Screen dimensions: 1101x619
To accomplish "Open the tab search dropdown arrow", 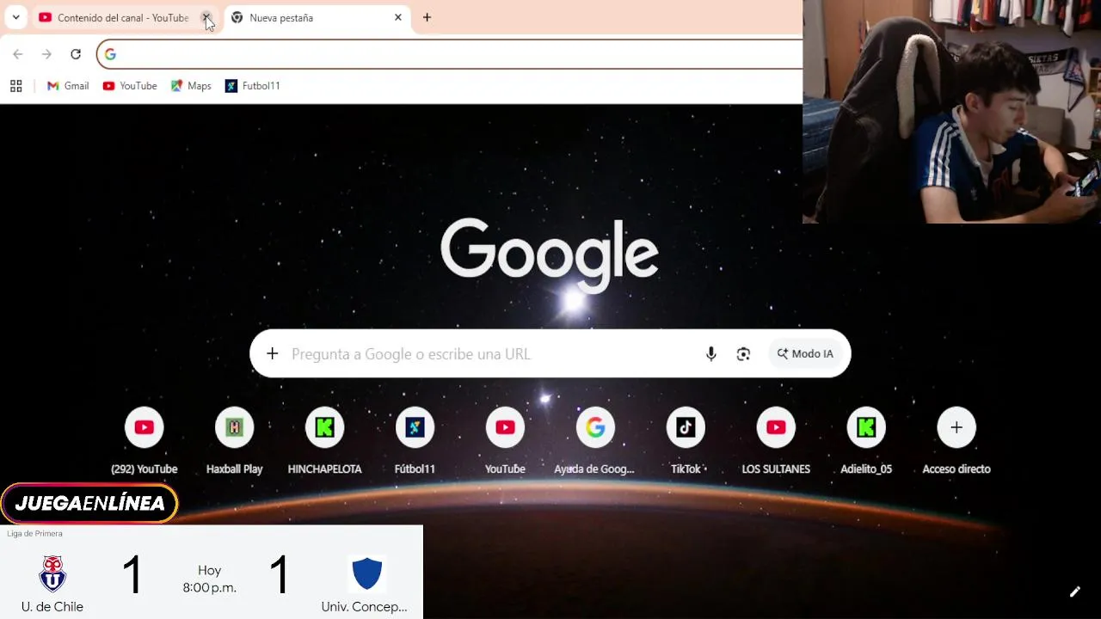I will (x=15, y=17).
